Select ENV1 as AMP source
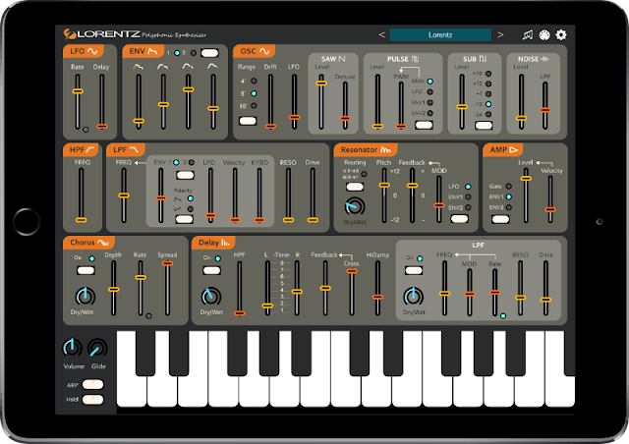This screenshot has width=629, height=444. click(x=509, y=196)
